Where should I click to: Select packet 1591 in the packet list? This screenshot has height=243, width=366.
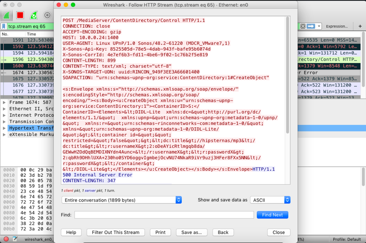27,40
